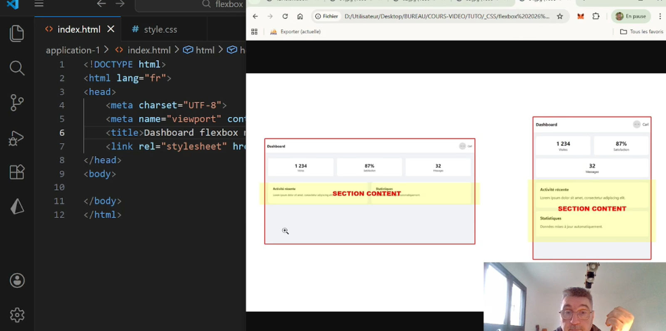Open the Tous les favoris folder
666x331 pixels.
[641, 32]
